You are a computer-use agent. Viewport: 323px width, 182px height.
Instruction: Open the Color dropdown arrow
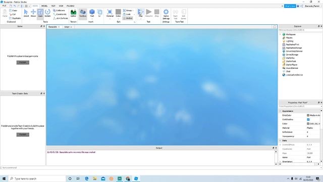coord(118,19)
